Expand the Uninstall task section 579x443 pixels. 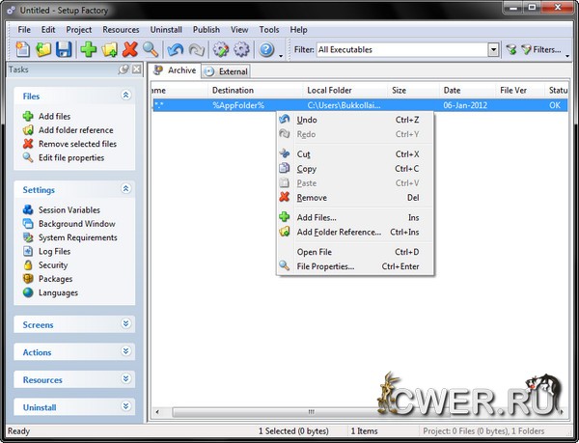tap(125, 407)
